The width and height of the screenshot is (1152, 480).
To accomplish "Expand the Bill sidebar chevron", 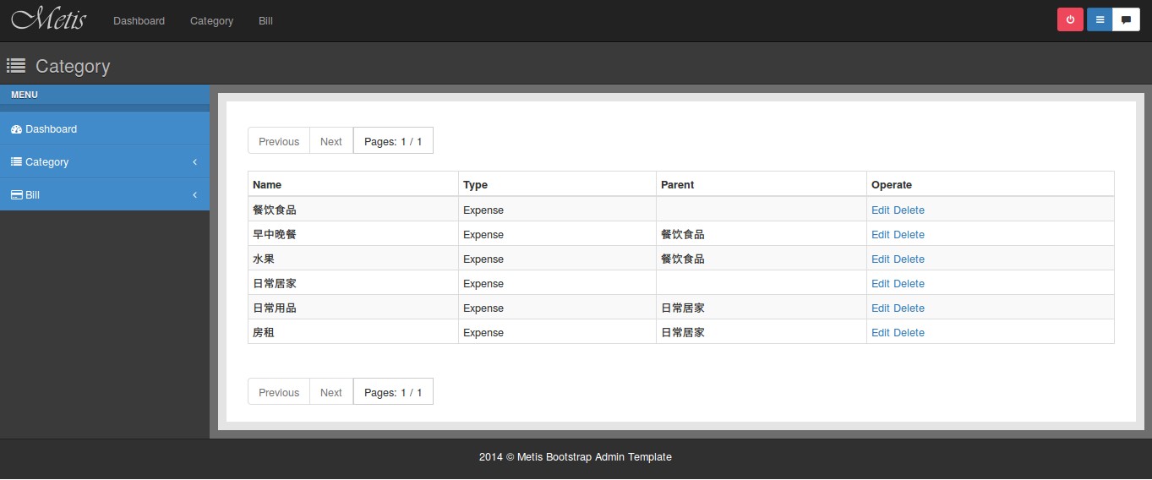I will click(x=194, y=194).
